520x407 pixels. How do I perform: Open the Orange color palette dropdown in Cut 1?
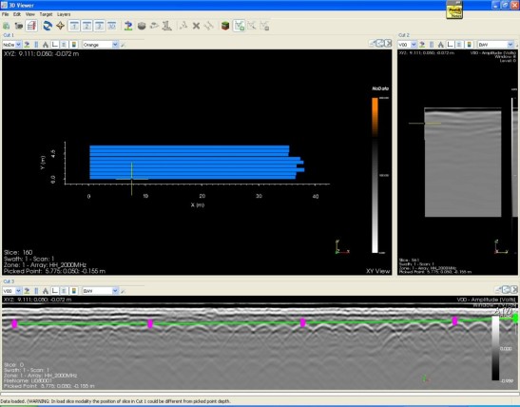click(x=100, y=45)
